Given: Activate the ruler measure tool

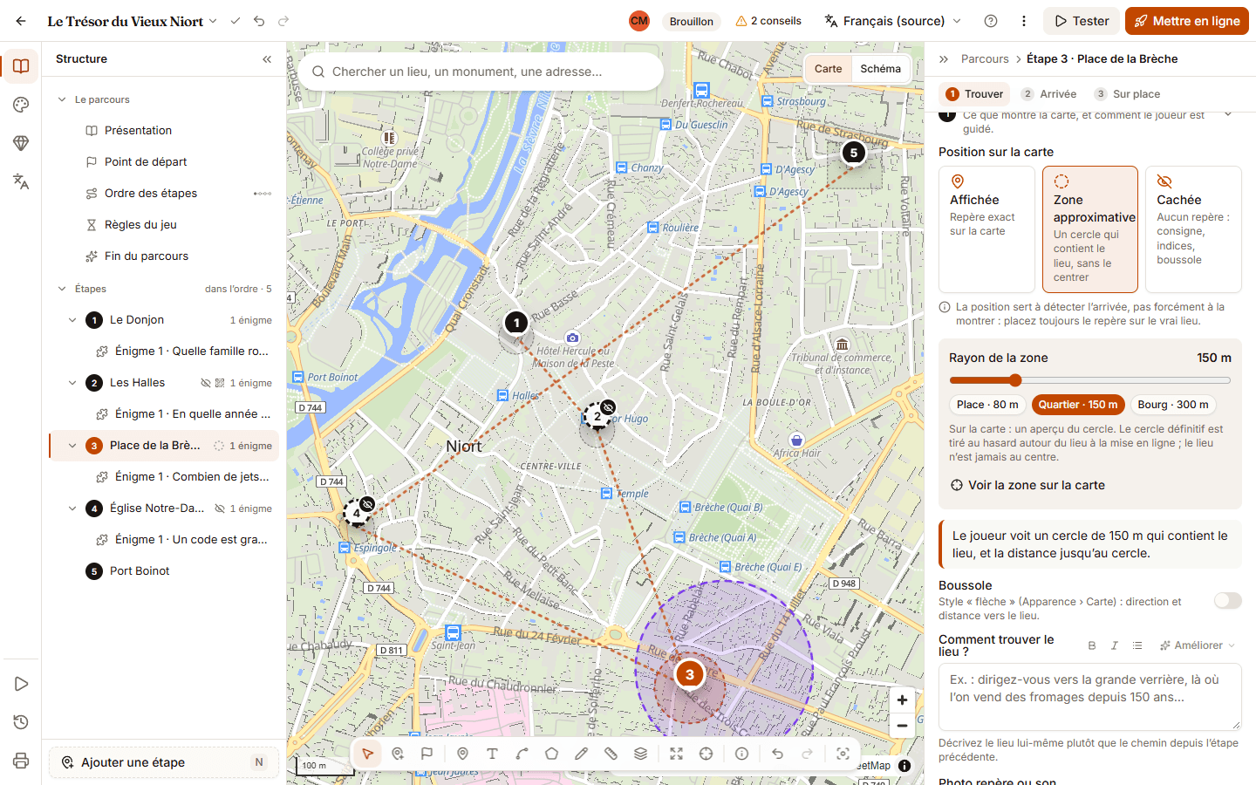Looking at the screenshot, I should coord(611,754).
